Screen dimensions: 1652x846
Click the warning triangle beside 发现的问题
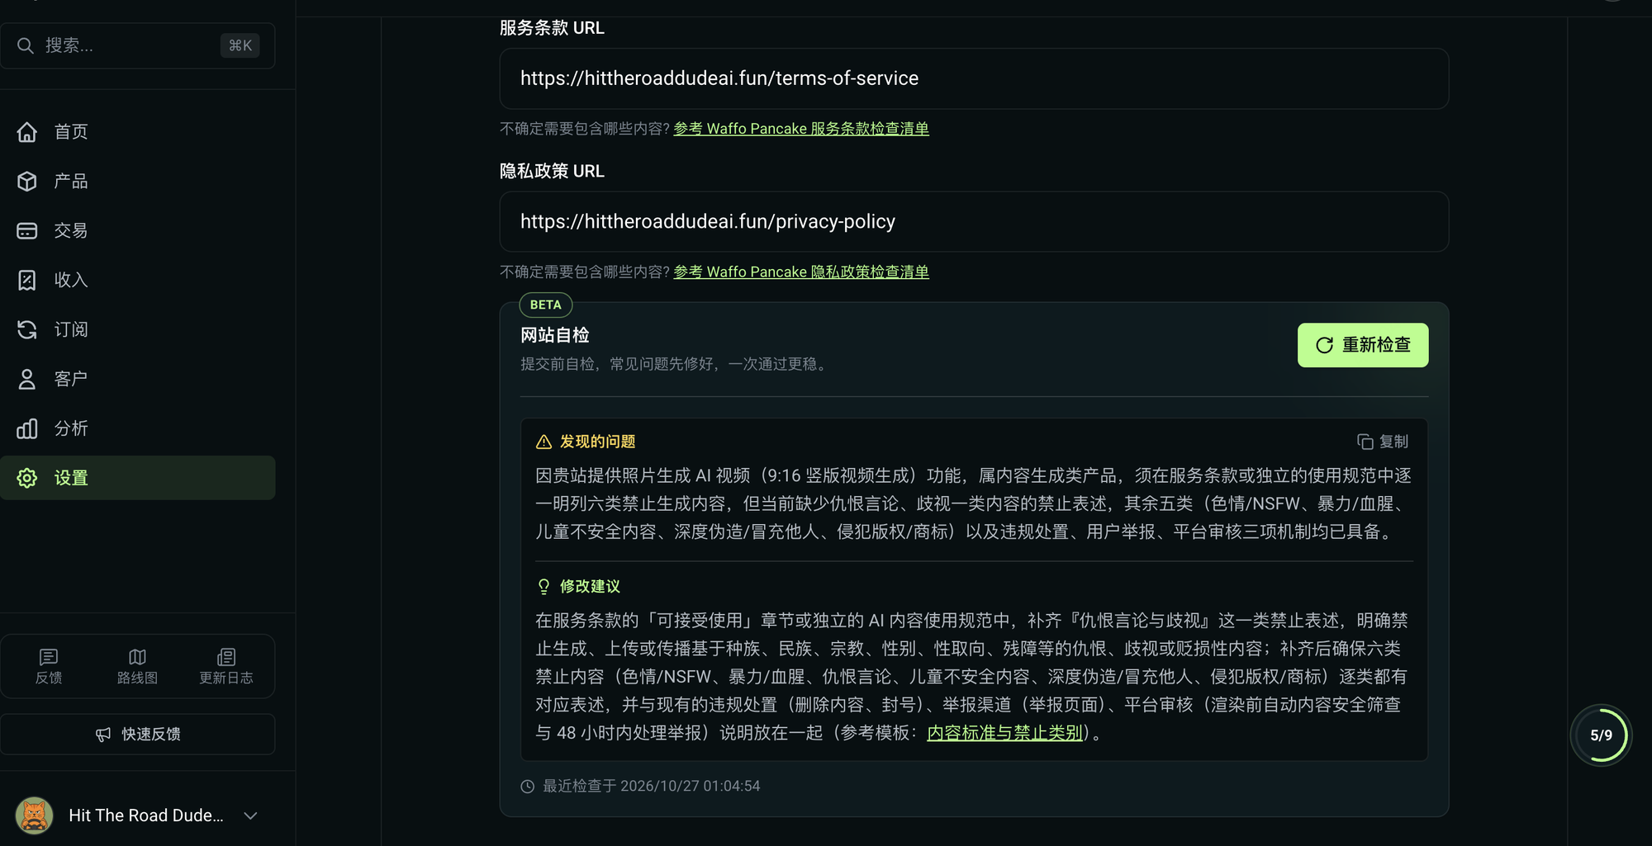(544, 442)
